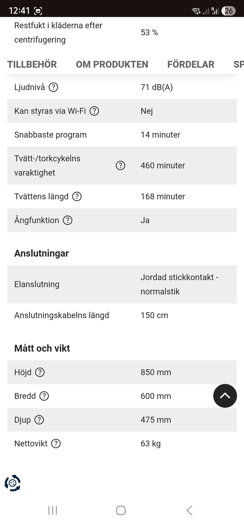Tap the Android home button

pyautogui.click(x=121, y=510)
